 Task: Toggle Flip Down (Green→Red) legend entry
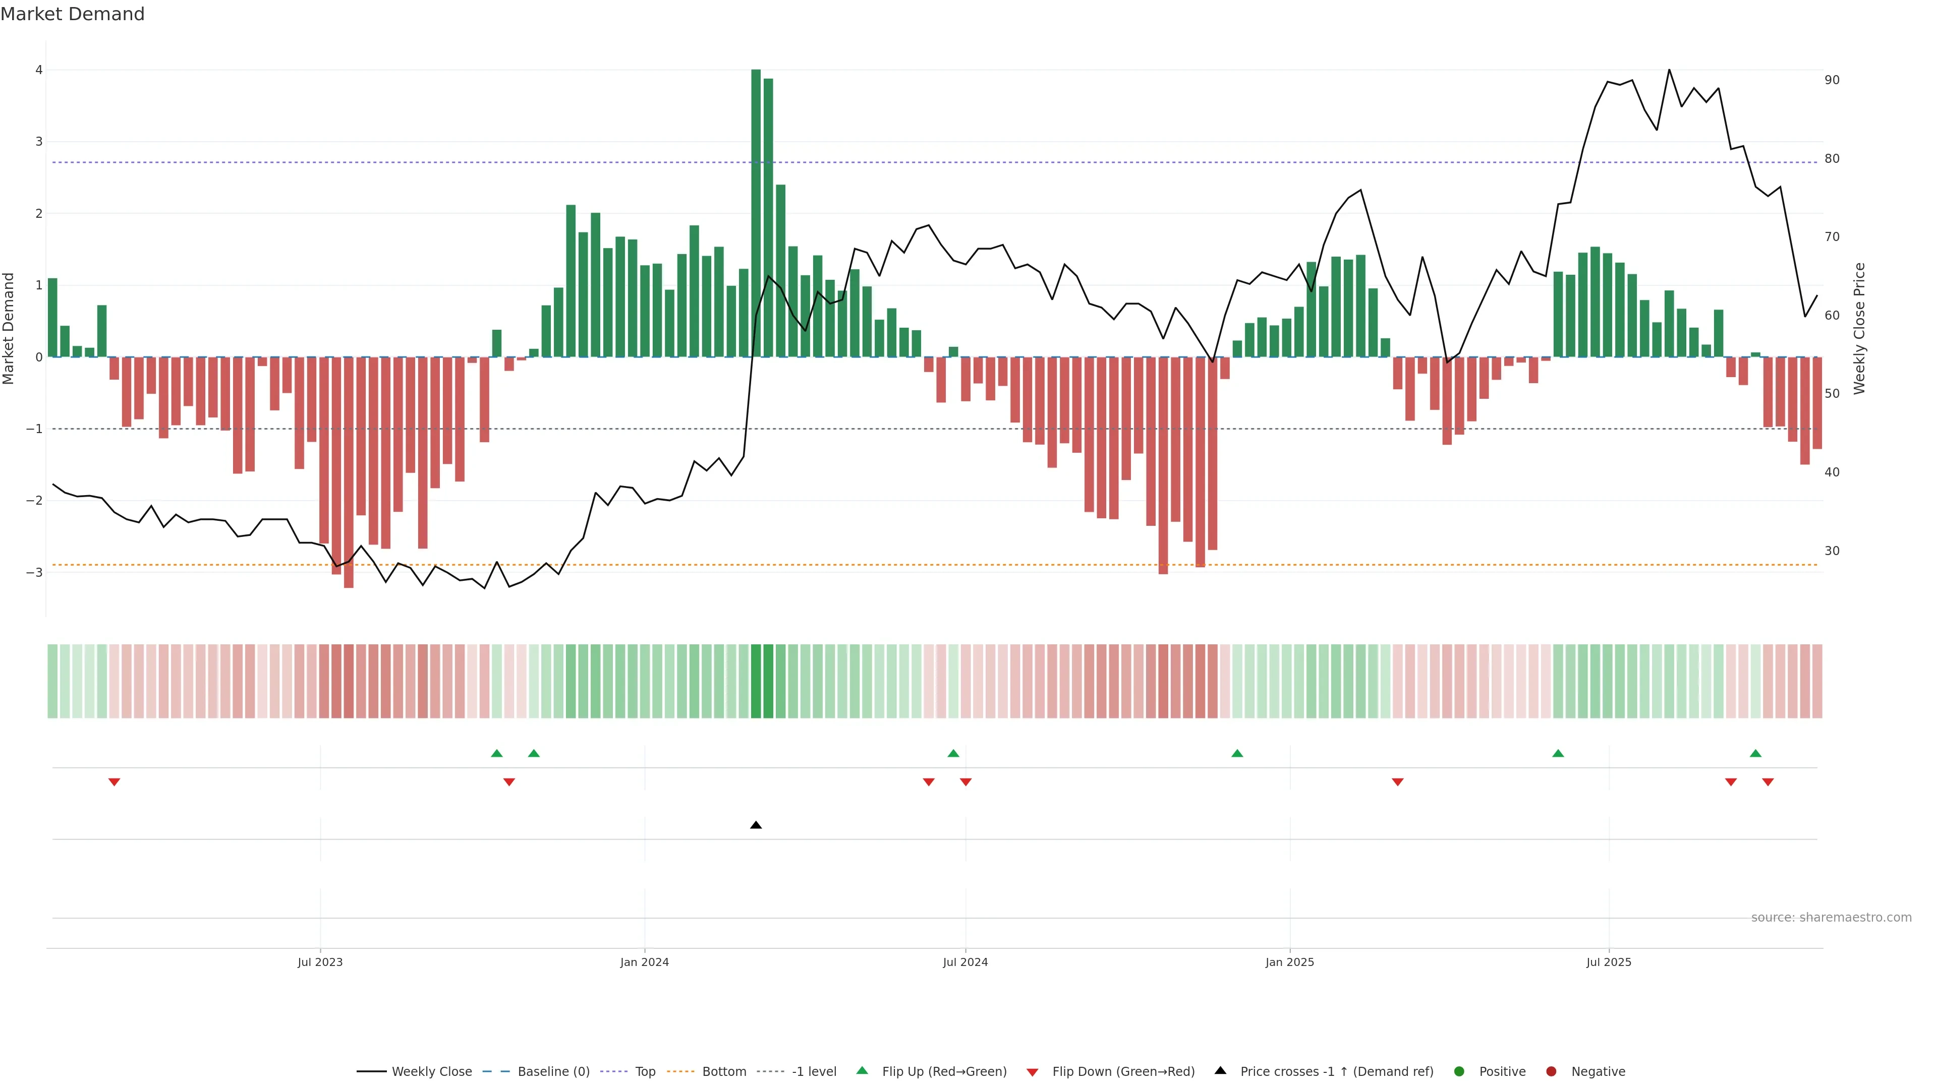pyautogui.click(x=1123, y=1072)
